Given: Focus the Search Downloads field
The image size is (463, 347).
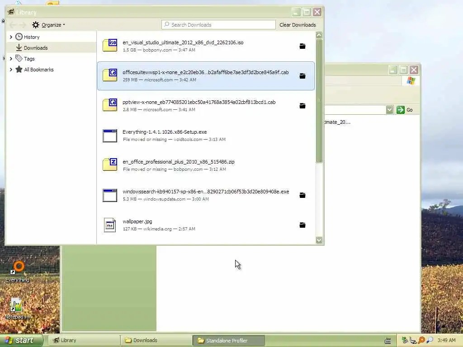Looking at the screenshot, I should pos(218,25).
